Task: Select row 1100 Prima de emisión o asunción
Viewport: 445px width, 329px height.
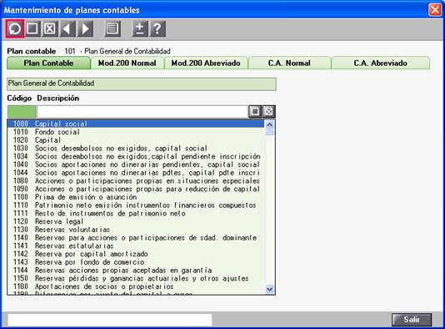Action: pyautogui.click(x=136, y=197)
